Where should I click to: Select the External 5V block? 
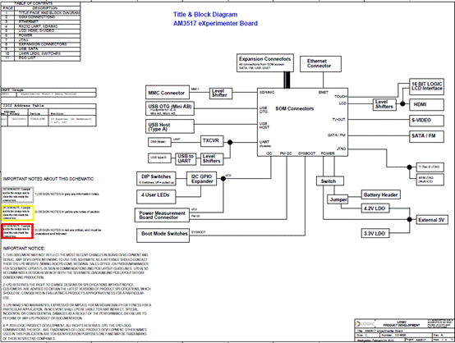click(432, 220)
